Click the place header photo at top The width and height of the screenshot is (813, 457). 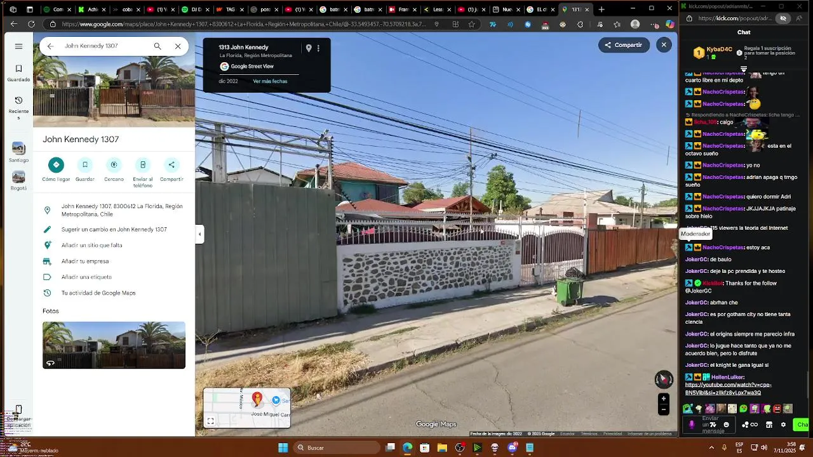pos(114,91)
